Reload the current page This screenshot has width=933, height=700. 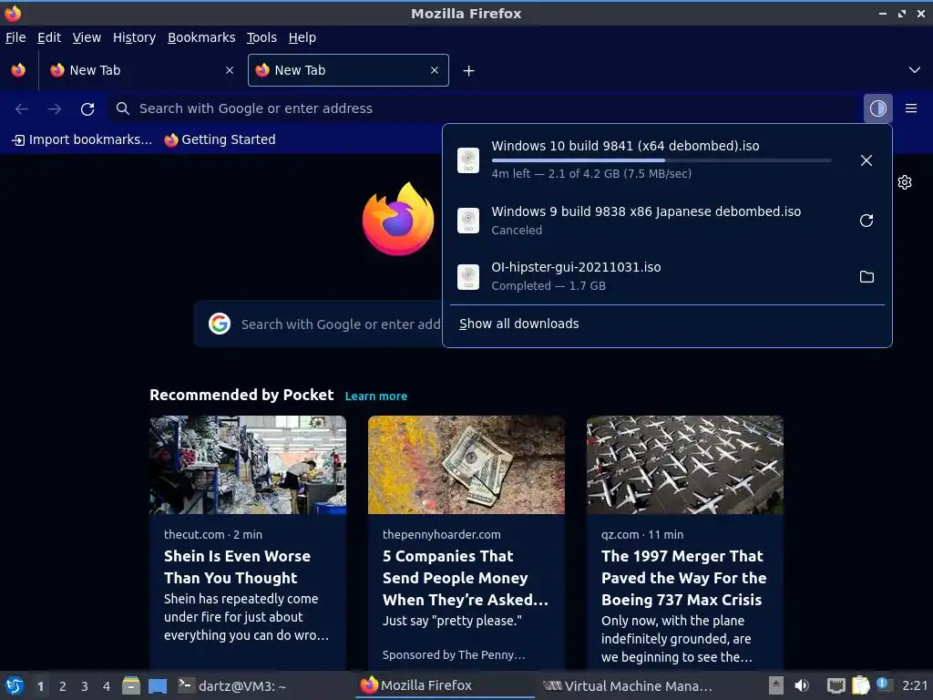[x=87, y=108]
